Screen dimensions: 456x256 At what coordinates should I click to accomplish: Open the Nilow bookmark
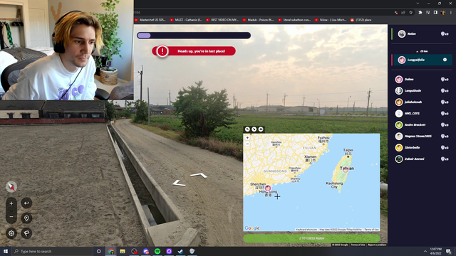(x=331, y=20)
